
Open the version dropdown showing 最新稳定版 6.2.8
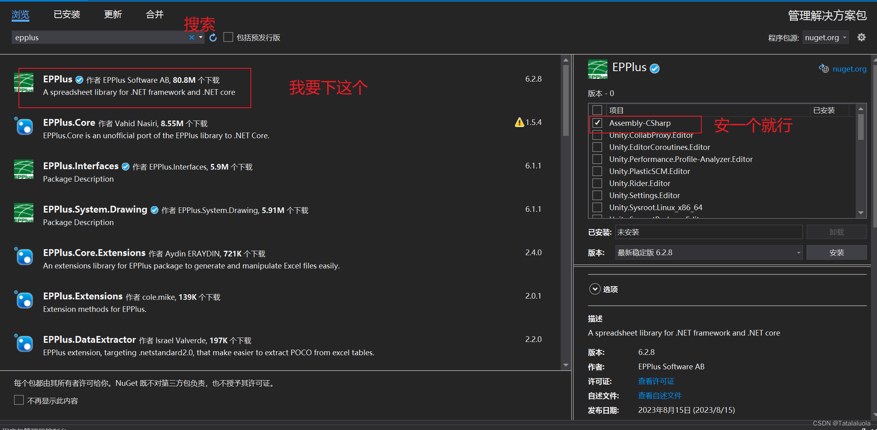click(709, 252)
